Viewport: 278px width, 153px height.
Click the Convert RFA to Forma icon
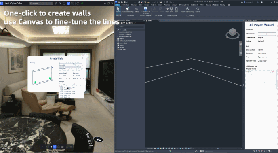pos(145,10)
